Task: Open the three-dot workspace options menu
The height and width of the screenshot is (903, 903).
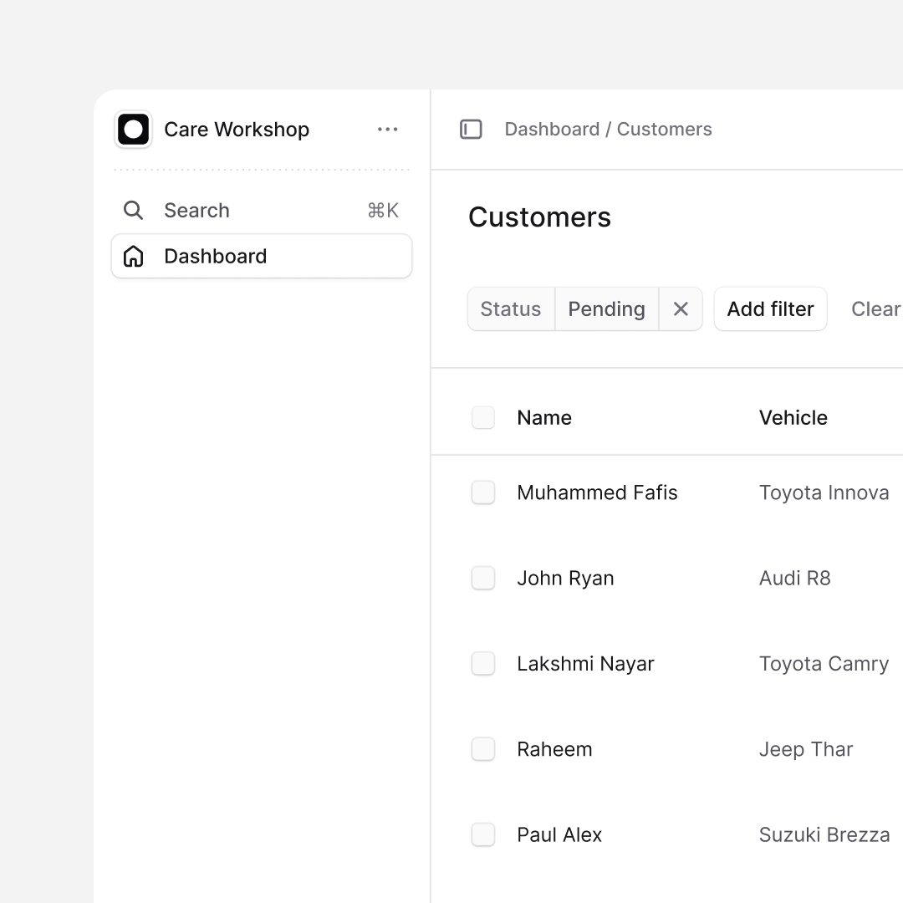Action: tap(387, 130)
